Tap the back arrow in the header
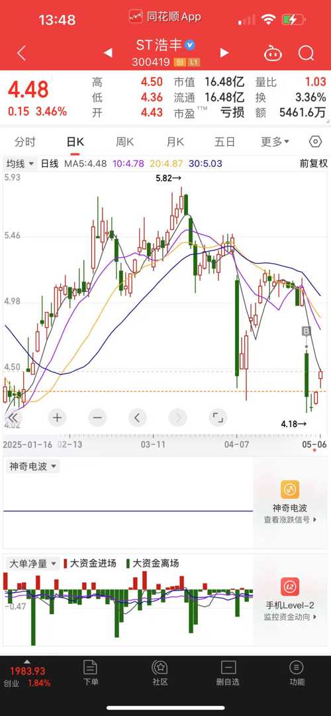The height and width of the screenshot is (716, 331). [x=21, y=53]
